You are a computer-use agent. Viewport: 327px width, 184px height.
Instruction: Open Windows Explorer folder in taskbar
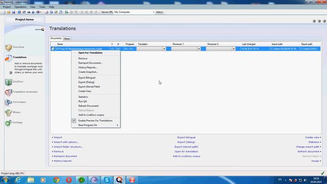31,180
